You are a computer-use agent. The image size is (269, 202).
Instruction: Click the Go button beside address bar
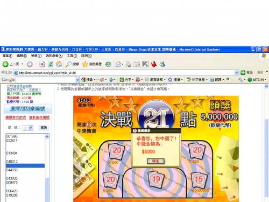coord(246,73)
